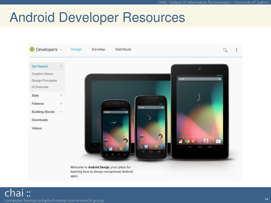Open the Distribute tab
The image size is (271, 203).
(123, 49)
